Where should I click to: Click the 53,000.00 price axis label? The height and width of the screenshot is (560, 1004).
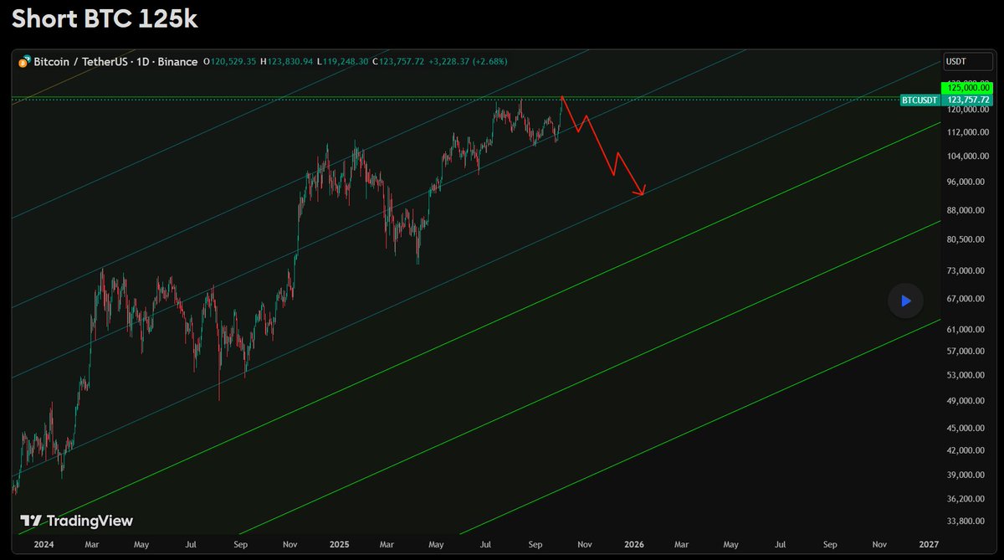[x=966, y=375]
